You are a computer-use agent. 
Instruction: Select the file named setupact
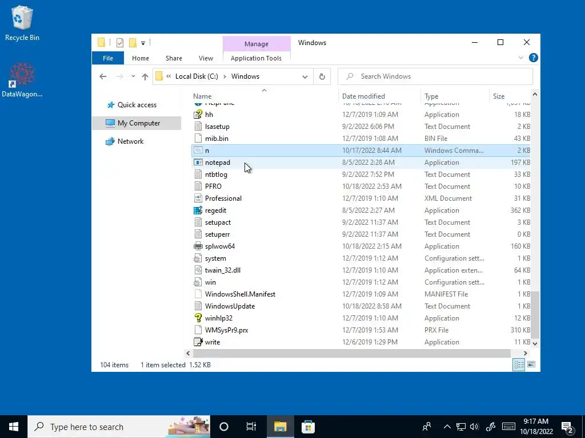[x=218, y=222]
